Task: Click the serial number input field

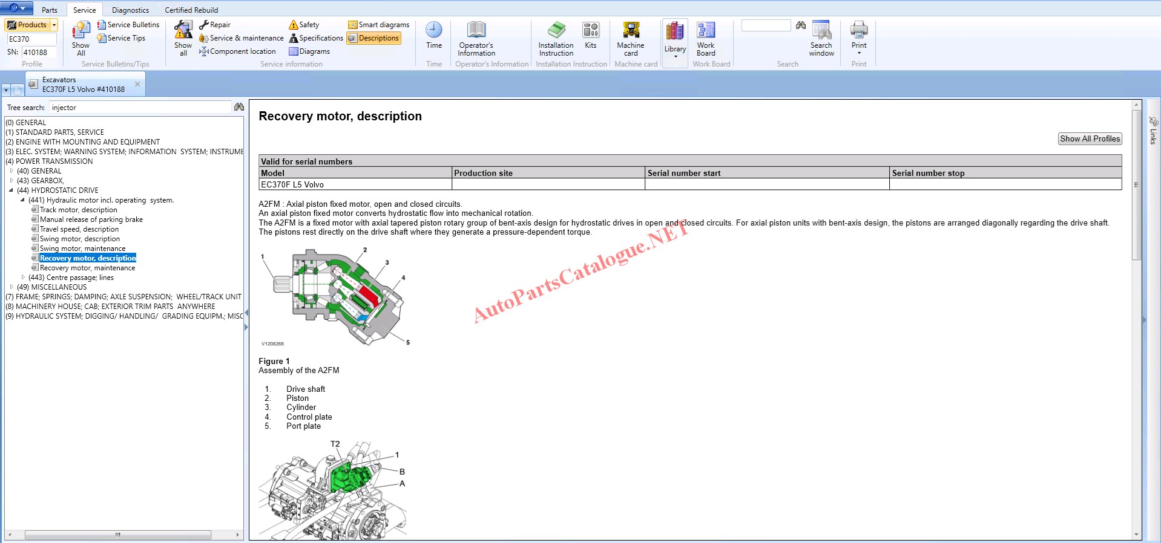Action: [x=39, y=53]
